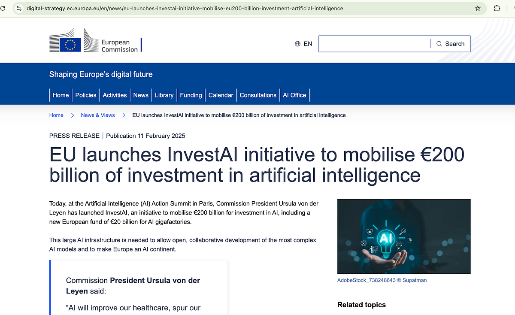This screenshot has width=515, height=315.
Task: Reload the page with the refresh icon
Action: (4, 8)
